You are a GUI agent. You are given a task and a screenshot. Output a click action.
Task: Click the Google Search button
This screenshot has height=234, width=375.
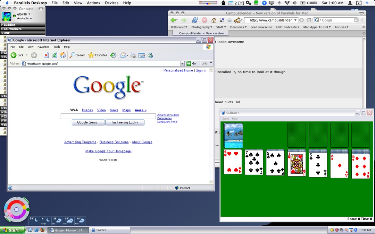(x=88, y=122)
